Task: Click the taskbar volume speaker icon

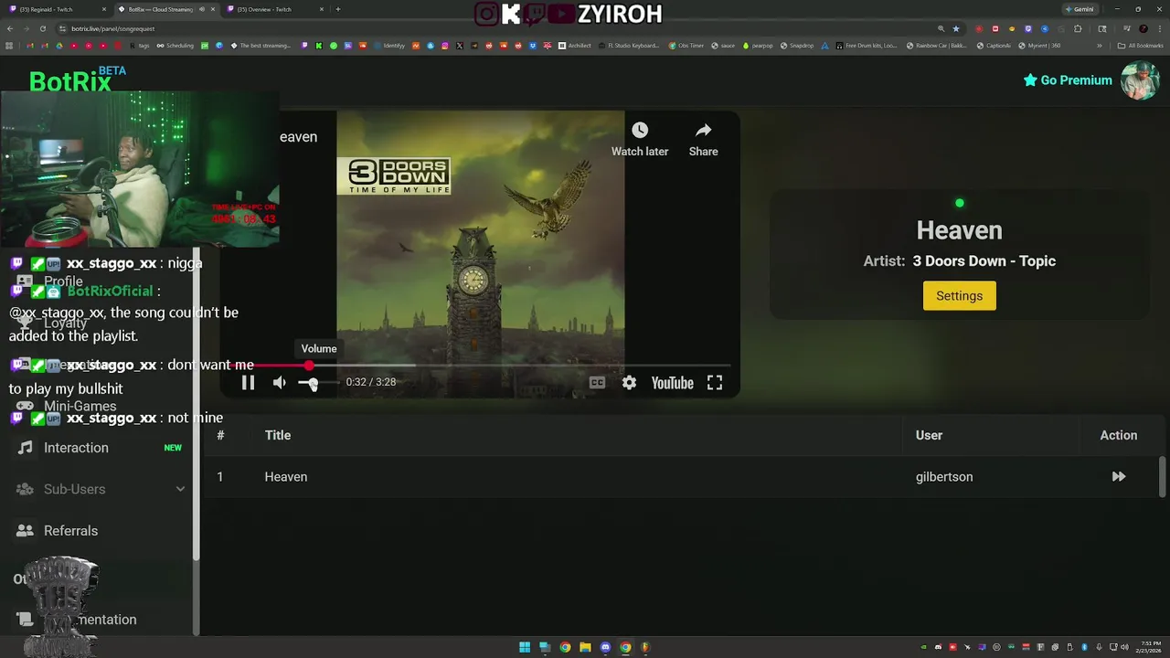Action: tap(1123, 647)
